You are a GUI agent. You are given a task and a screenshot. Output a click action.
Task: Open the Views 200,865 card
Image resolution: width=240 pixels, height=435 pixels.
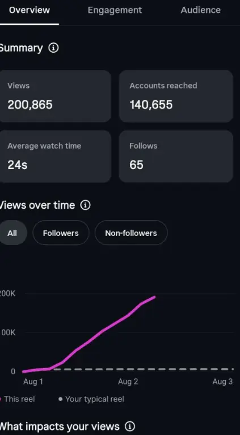tap(55, 96)
